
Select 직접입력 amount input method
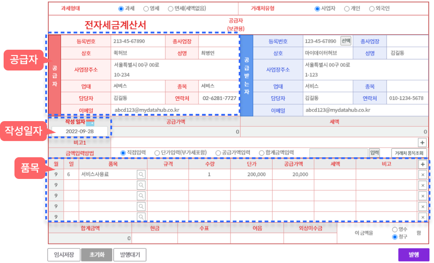pyautogui.click(x=123, y=153)
